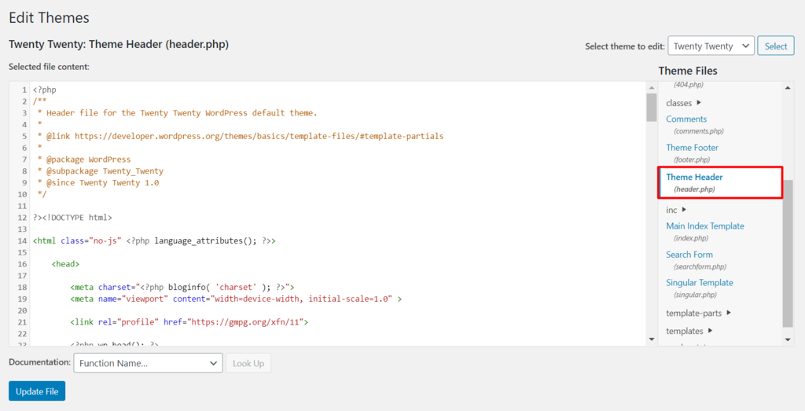The width and height of the screenshot is (805, 411).
Task: Click the code editor vertical scrollbar thumb
Action: coord(651,108)
